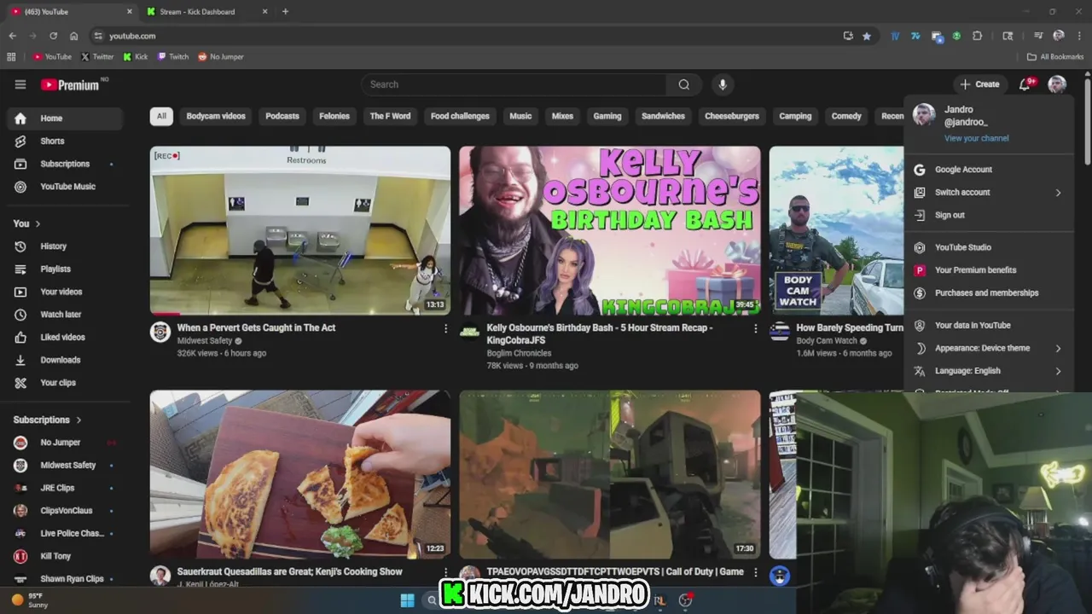Click the browser address bar
Image resolution: width=1092 pixels, height=614 pixels.
pyautogui.click(x=469, y=36)
